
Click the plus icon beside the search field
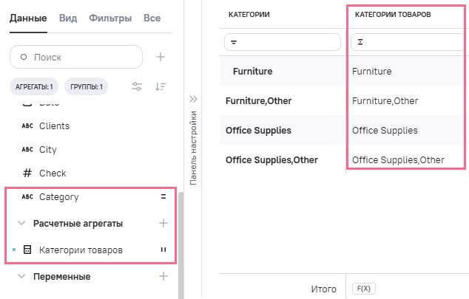click(x=161, y=57)
